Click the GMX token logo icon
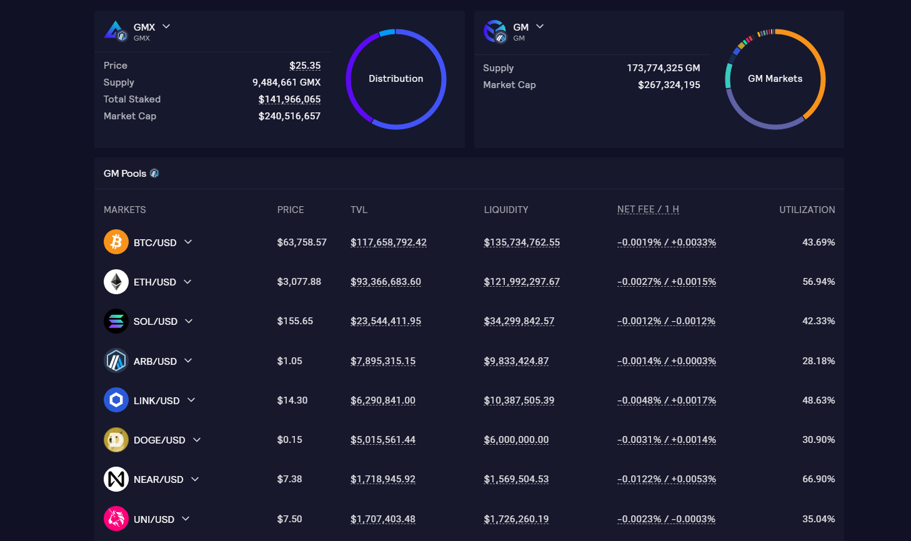Image resolution: width=911 pixels, height=541 pixels. point(116,31)
